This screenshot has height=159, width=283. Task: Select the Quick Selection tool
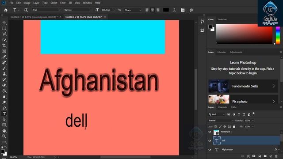[4, 40]
